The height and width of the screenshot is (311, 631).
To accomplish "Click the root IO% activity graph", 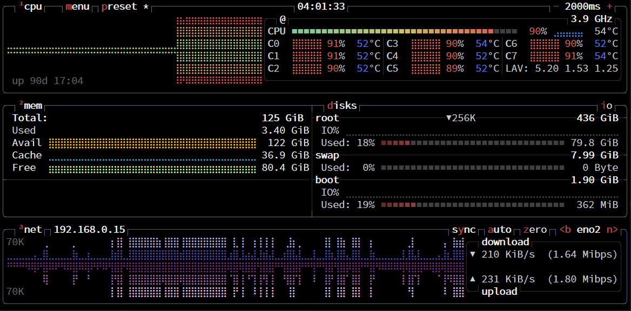I will point(482,135).
